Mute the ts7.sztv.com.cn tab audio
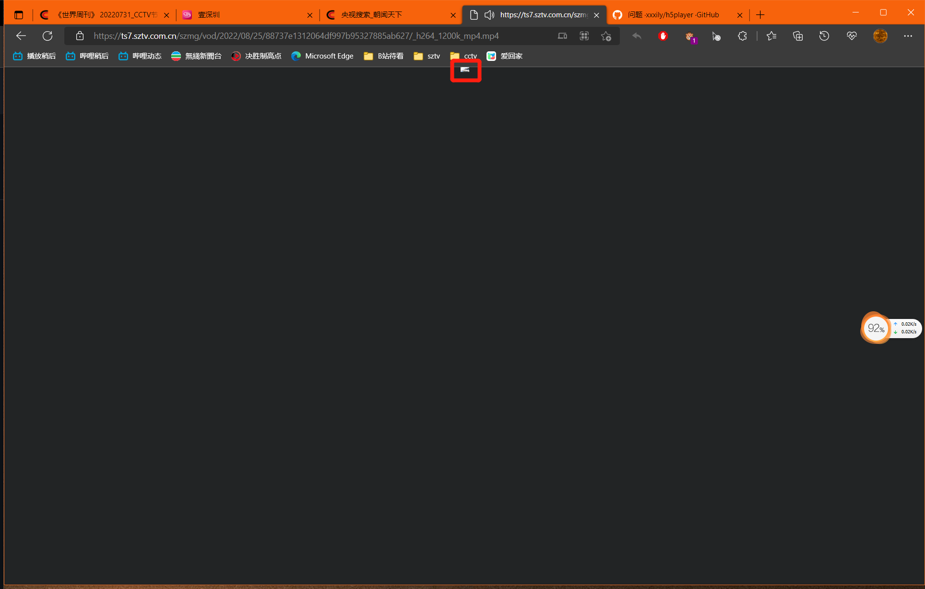This screenshot has width=925, height=589. click(489, 15)
